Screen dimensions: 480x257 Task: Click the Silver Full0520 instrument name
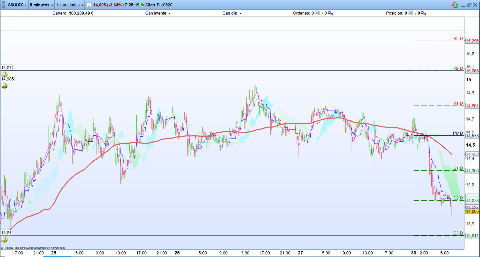coord(159,5)
